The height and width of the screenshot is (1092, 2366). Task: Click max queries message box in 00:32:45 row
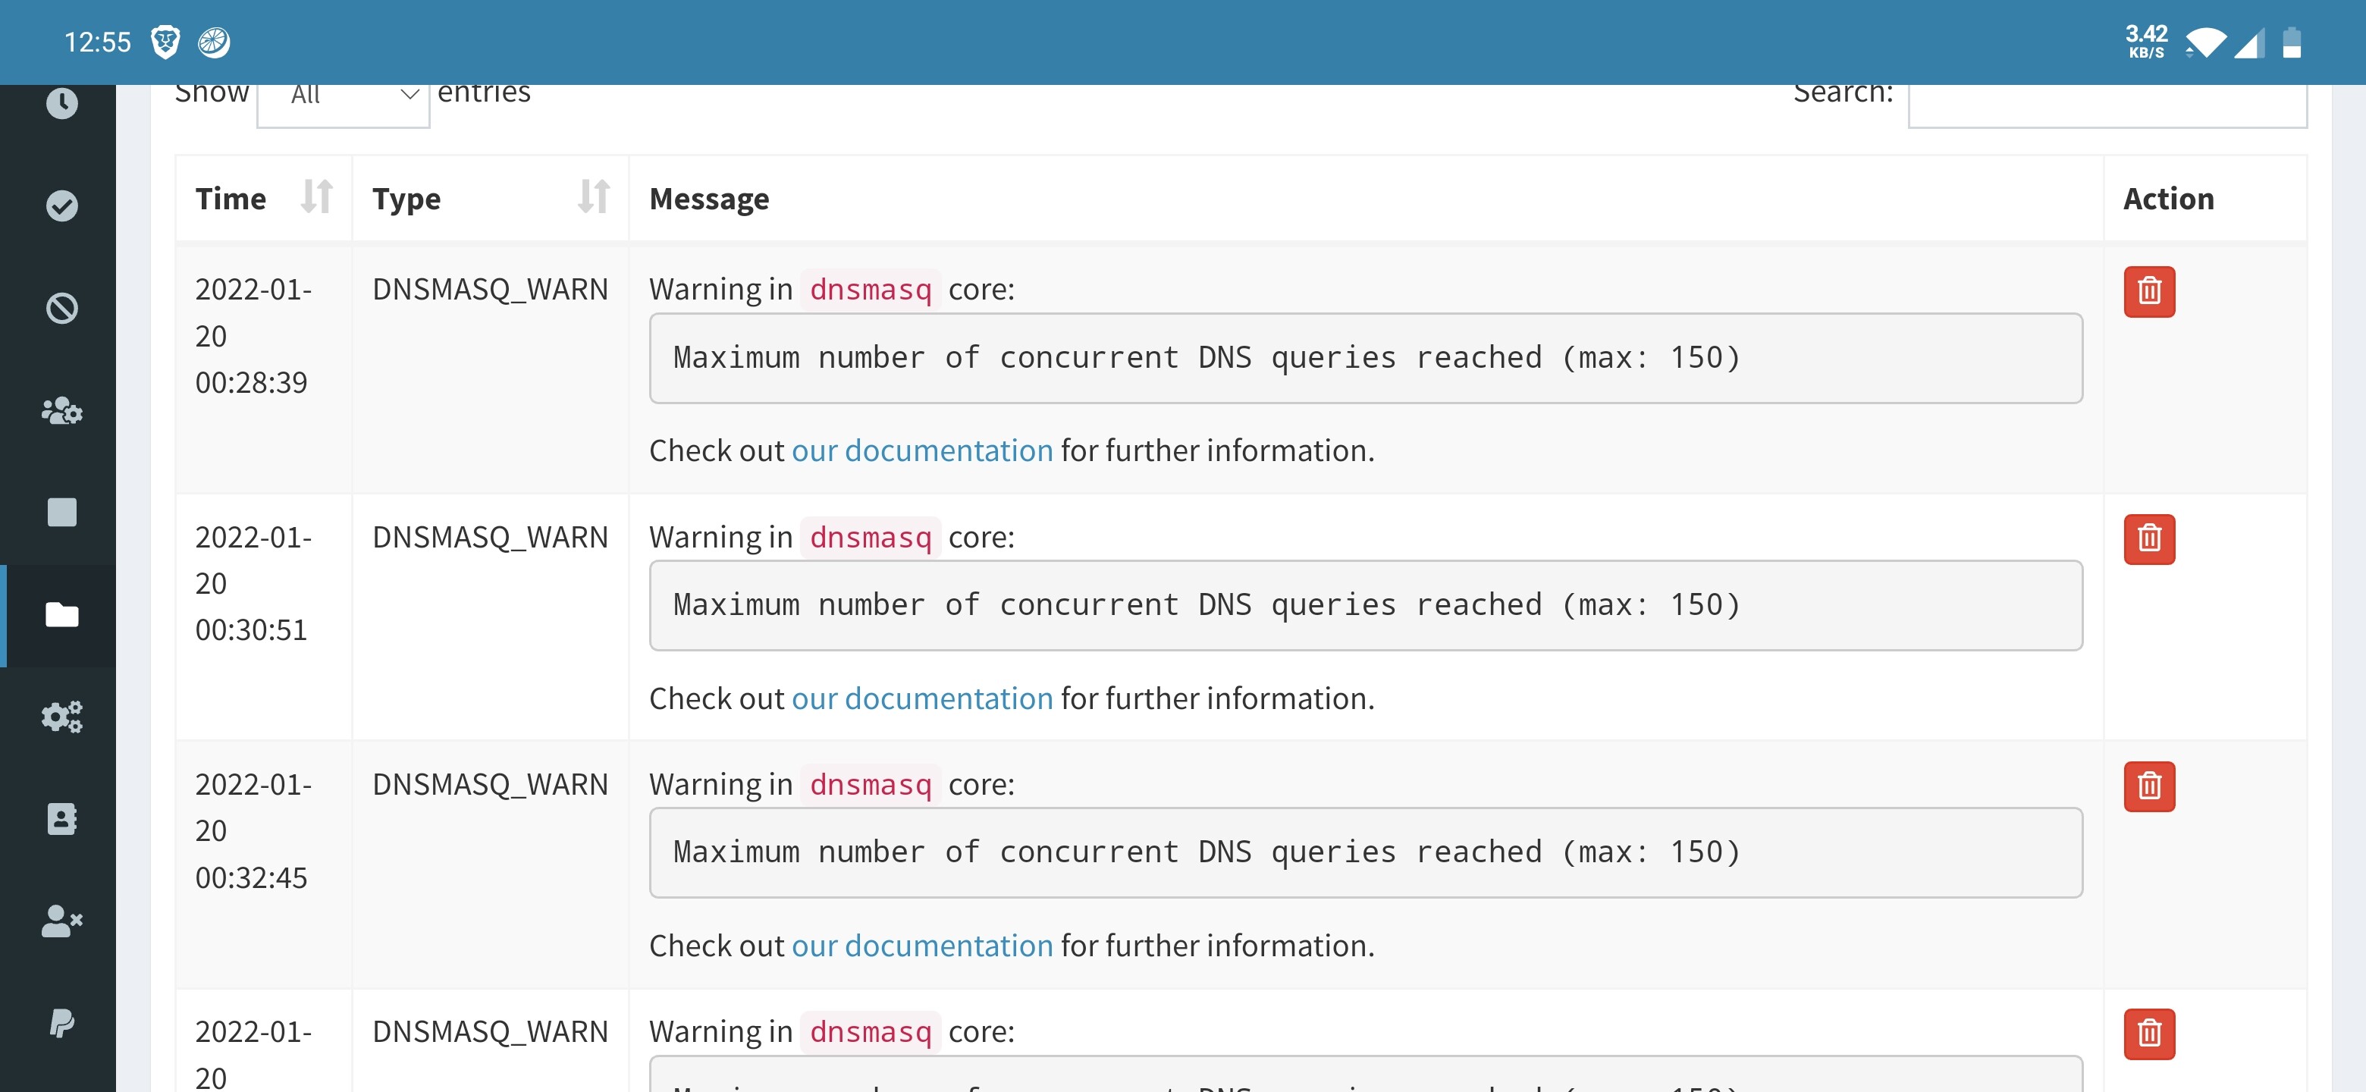click(1366, 853)
